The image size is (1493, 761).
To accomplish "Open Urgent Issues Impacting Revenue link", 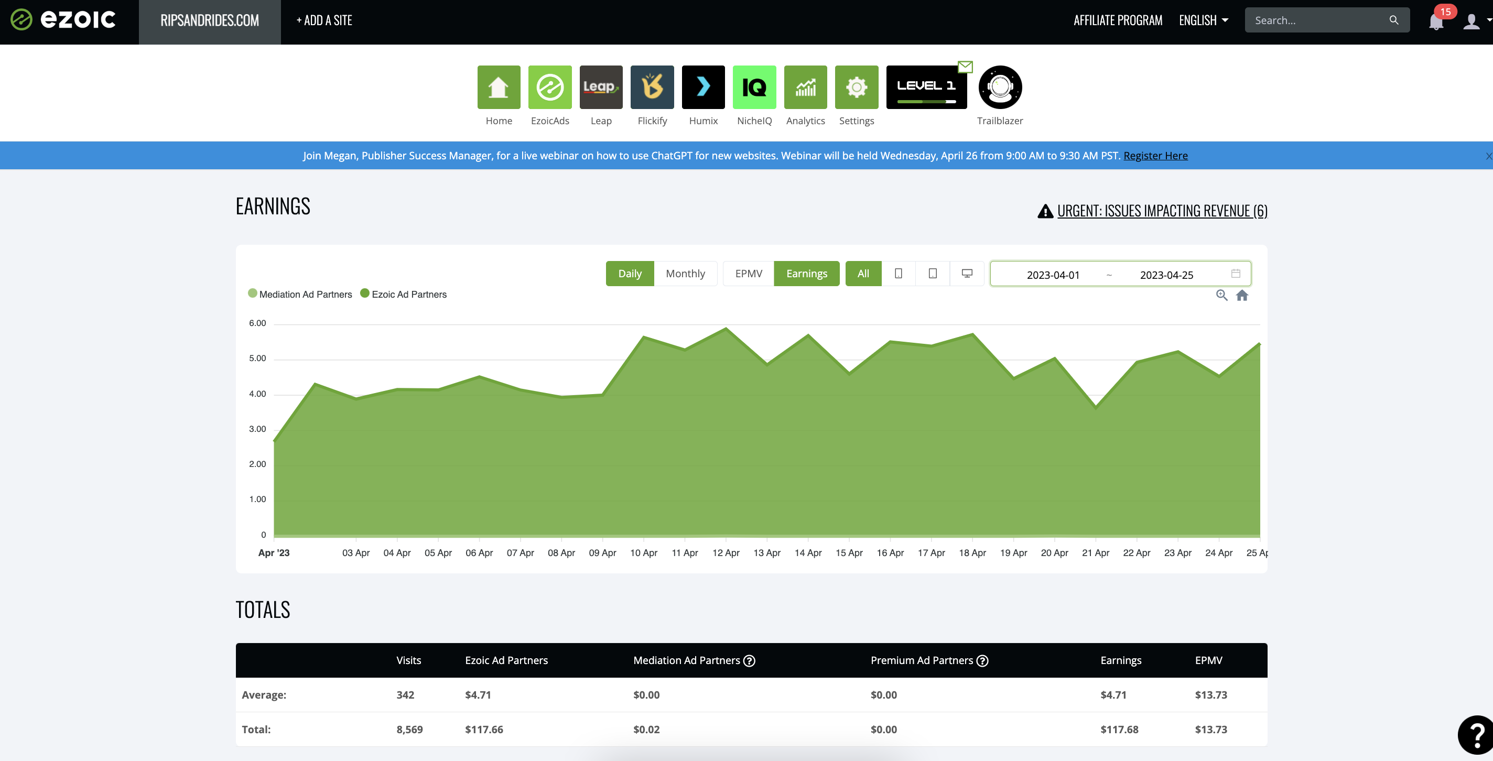I will [x=1162, y=211].
